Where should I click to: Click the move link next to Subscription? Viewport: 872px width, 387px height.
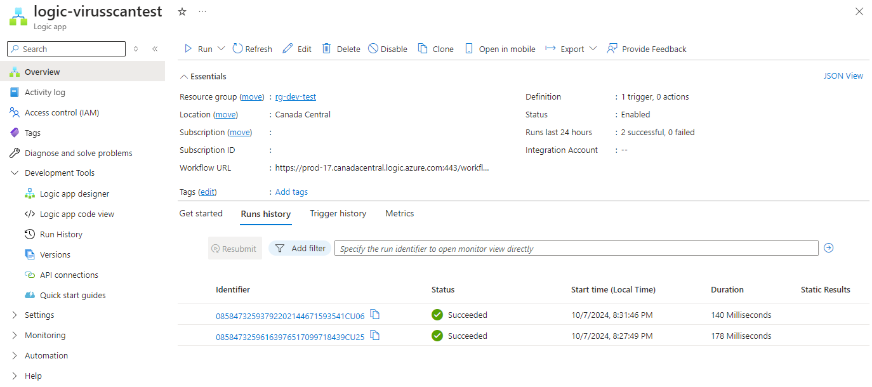click(x=240, y=133)
